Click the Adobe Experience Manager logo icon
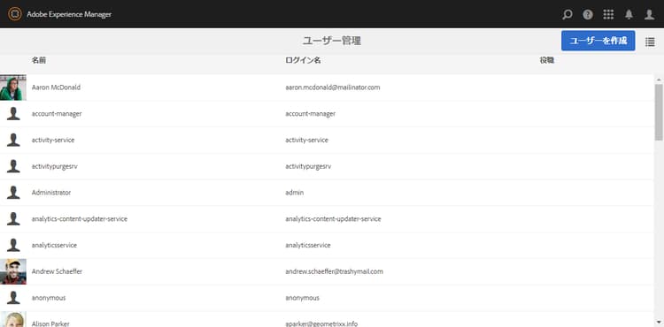 [x=15, y=14]
